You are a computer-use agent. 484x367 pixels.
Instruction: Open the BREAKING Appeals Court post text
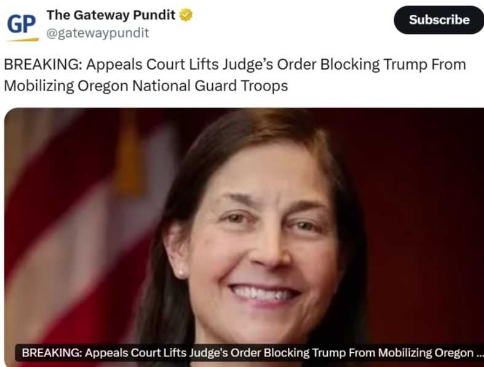pos(235,75)
